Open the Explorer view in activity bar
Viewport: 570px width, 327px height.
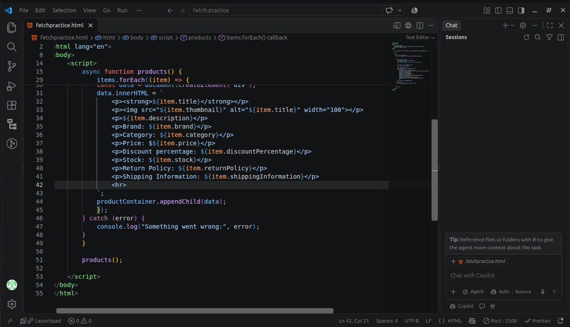[x=12, y=28]
